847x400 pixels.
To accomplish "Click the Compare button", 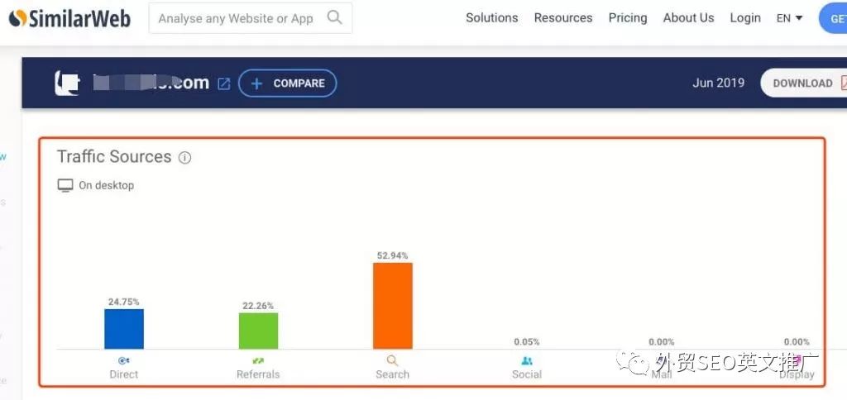I will coord(287,83).
